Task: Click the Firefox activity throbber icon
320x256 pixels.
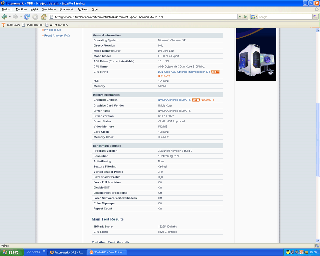Action: pos(317,9)
